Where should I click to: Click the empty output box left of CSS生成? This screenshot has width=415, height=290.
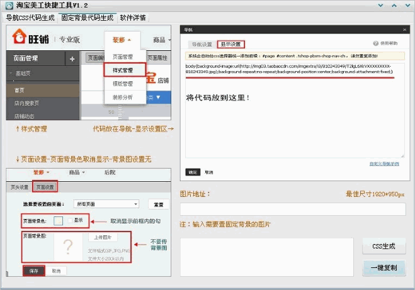click(267, 257)
